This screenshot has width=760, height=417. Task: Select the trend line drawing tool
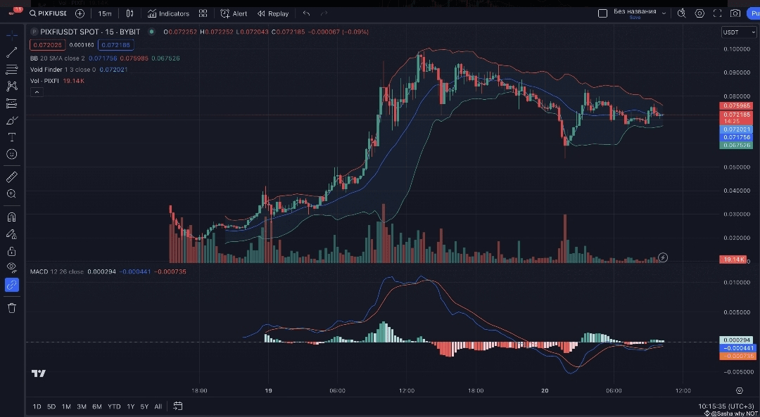12,52
